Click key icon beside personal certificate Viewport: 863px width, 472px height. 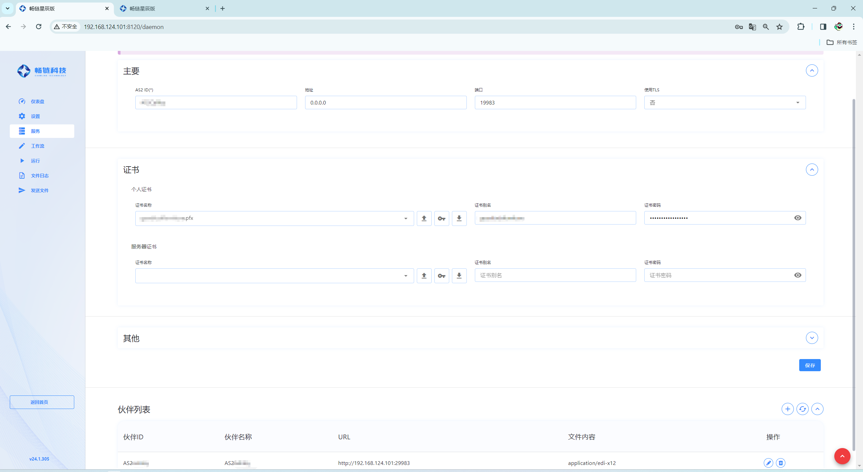click(441, 218)
